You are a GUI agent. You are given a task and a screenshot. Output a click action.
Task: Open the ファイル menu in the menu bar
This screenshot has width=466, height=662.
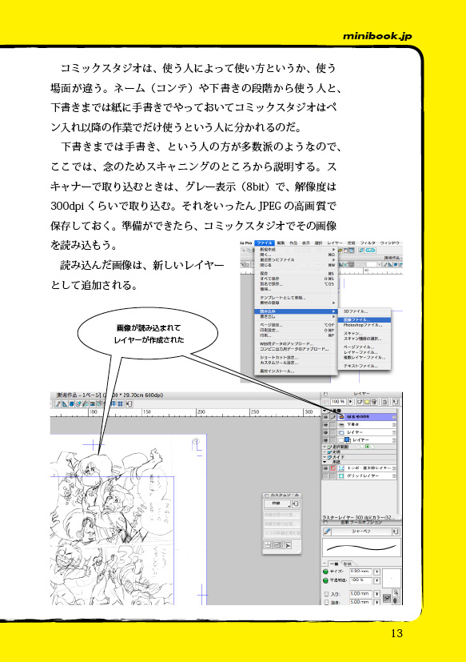[x=265, y=243]
